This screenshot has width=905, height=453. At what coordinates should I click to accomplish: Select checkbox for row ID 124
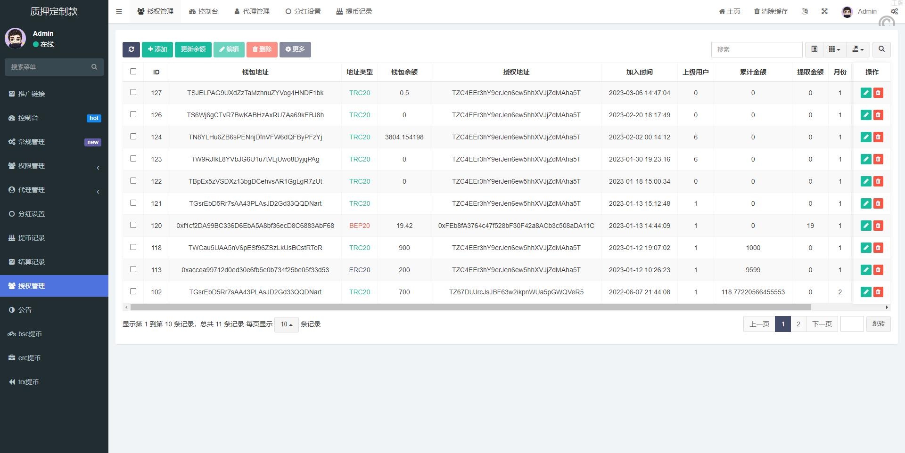pyautogui.click(x=133, y=137)
